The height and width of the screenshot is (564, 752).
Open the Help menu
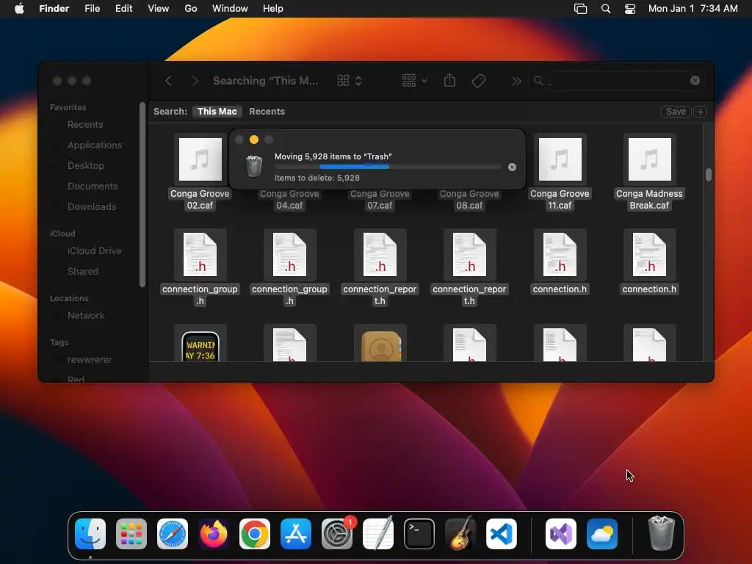273,9
